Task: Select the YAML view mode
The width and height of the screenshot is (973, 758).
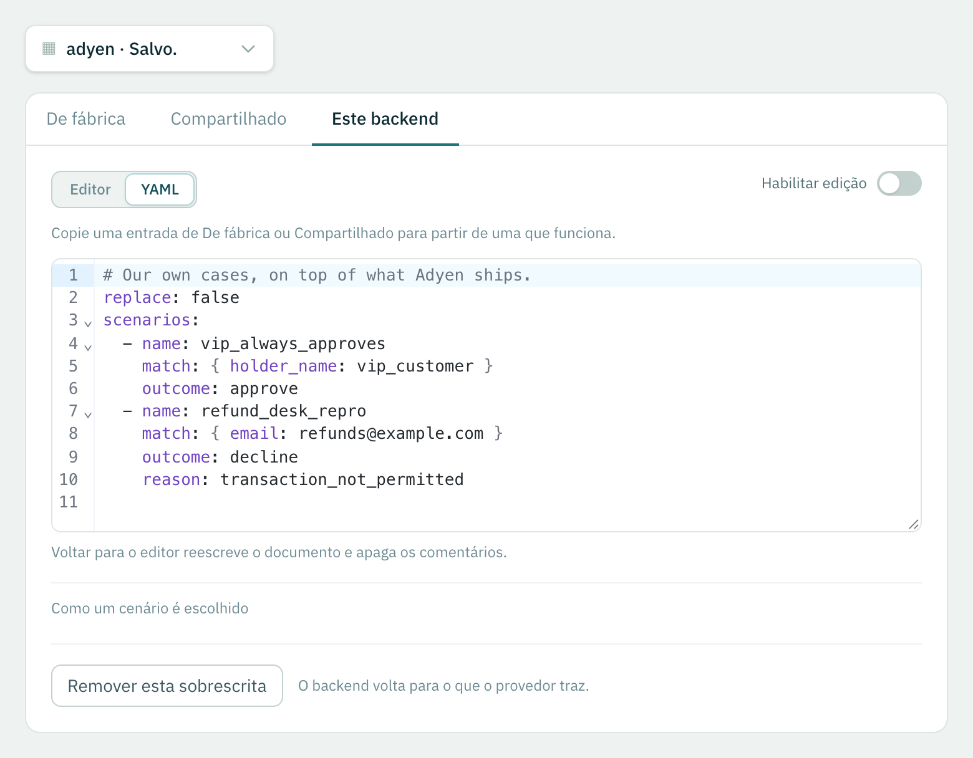Action: 160,189
